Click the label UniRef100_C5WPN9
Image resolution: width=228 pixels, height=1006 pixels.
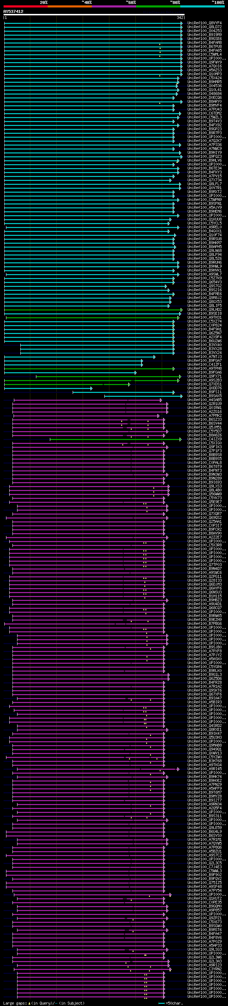[x=204, y=199]
